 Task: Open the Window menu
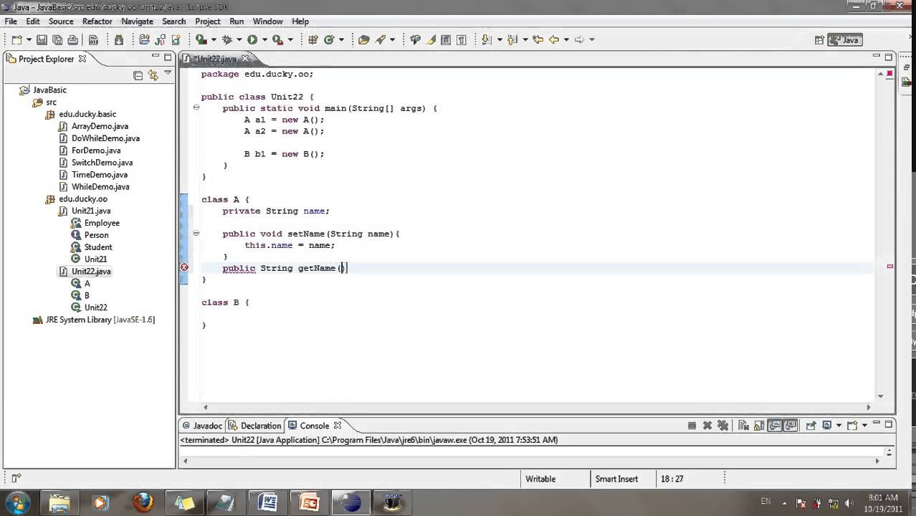click(x=268, y=21)
